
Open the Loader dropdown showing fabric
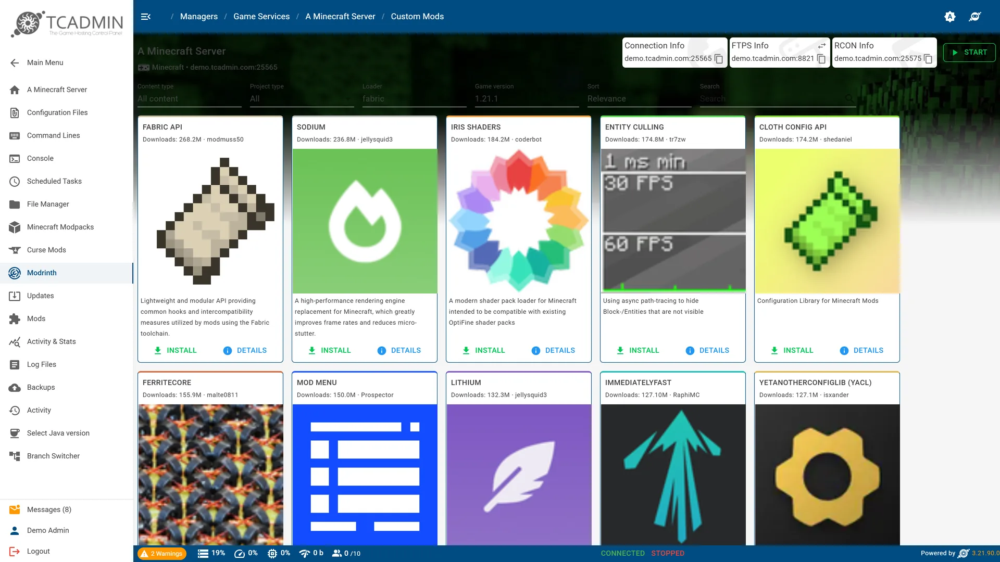tap(415, 98)
